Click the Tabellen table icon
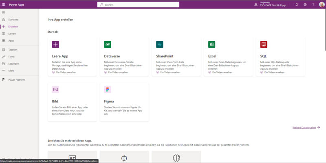Viewport: 326px width, 163px height. click(x=3, y=50)
